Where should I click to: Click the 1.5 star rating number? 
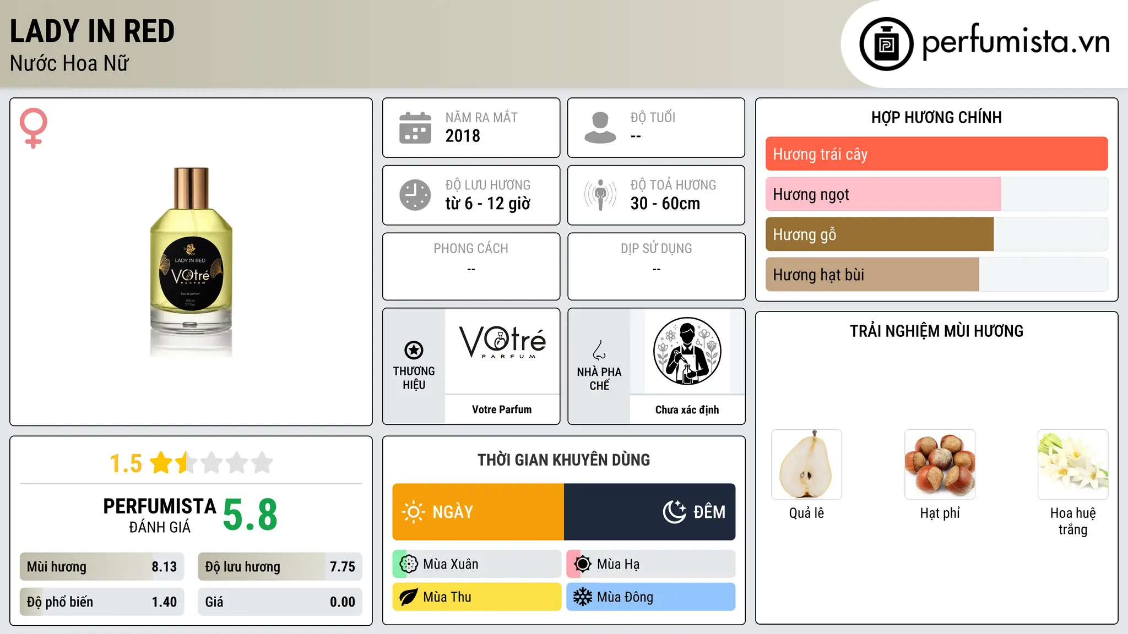click(x=126, y=463)
